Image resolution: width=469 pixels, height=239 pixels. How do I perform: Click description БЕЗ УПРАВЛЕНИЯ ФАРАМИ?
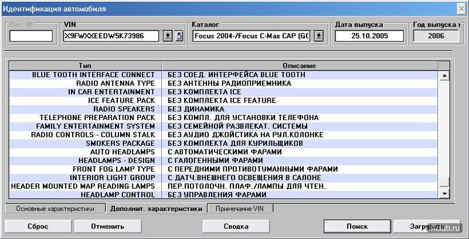coord(217,195)
